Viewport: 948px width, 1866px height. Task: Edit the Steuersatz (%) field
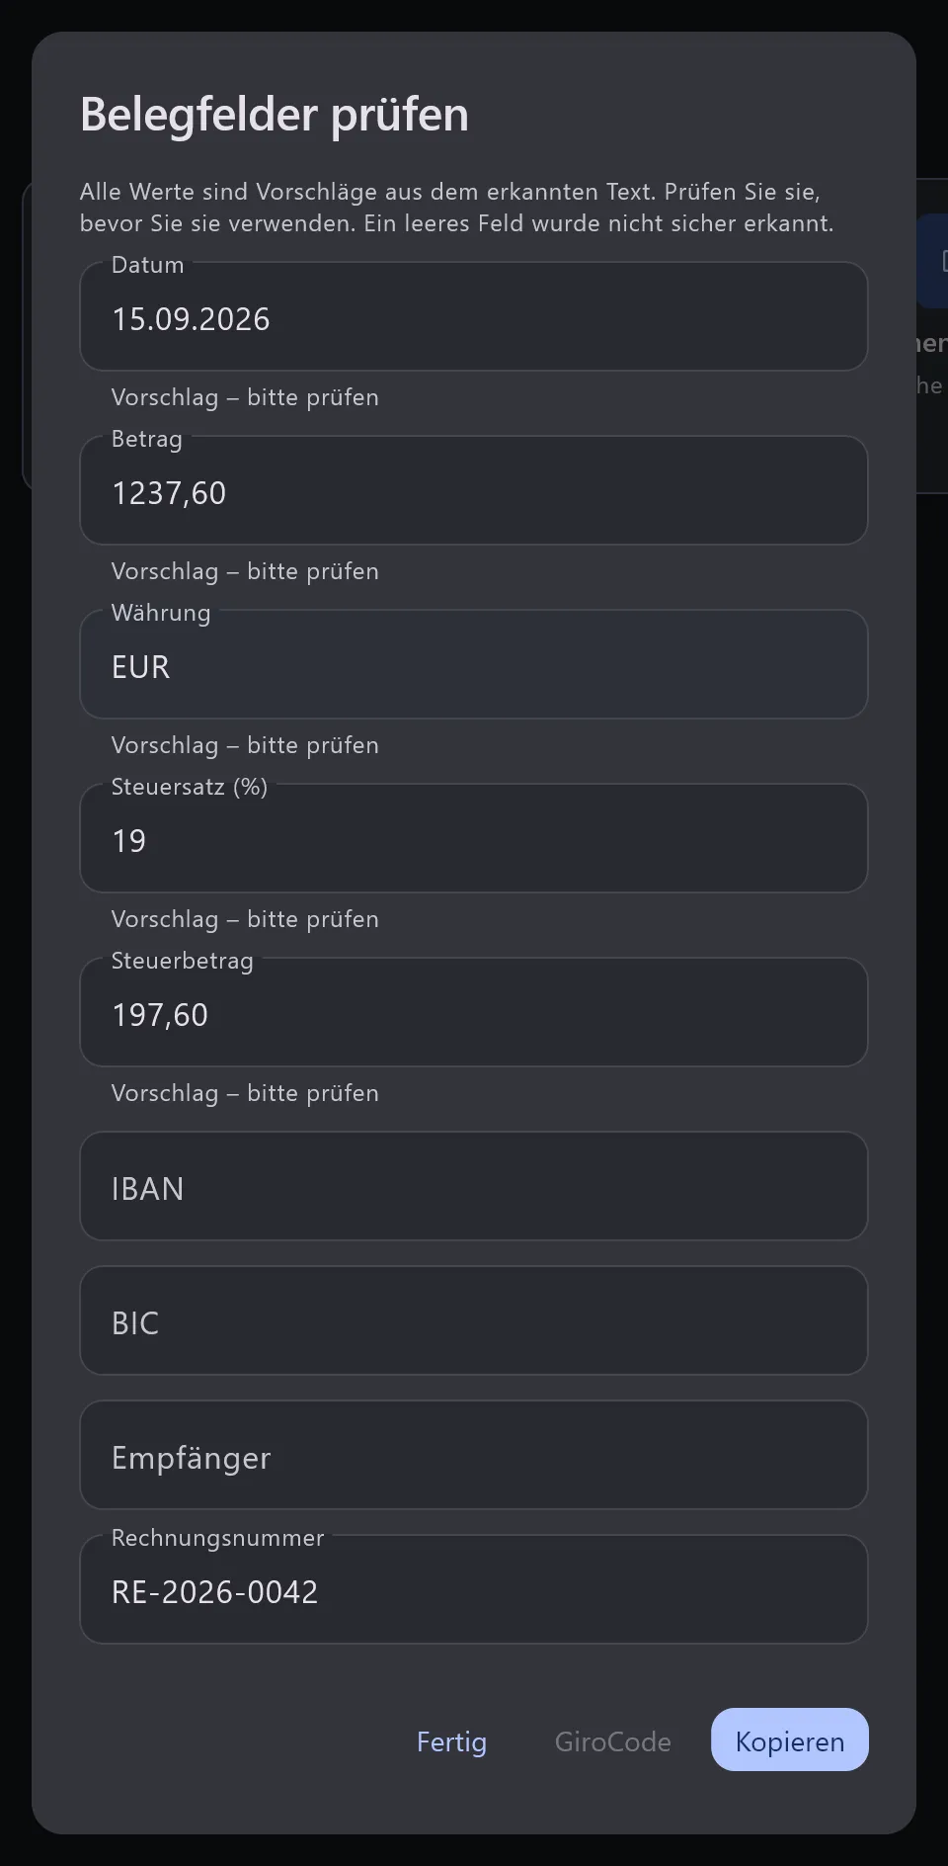pos(474,838)
